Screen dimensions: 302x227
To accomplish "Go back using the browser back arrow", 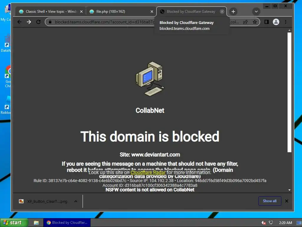I will coord(19,22).
